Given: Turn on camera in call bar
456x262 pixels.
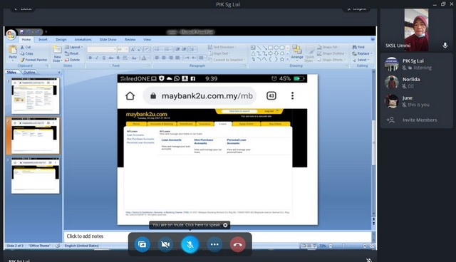Looking at the screenshot, I should coord(165,244).
